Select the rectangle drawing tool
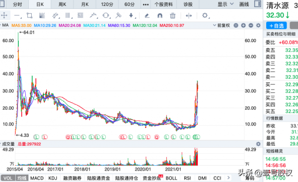The height and width of the screenshot is (182, 298). click(x=29, y=15)
